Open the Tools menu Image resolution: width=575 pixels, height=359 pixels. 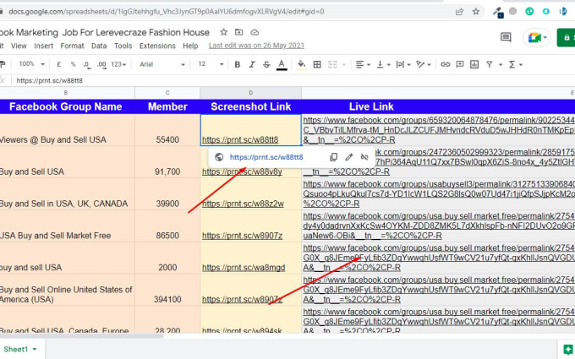pyautogui.click(x=123, y=46)
